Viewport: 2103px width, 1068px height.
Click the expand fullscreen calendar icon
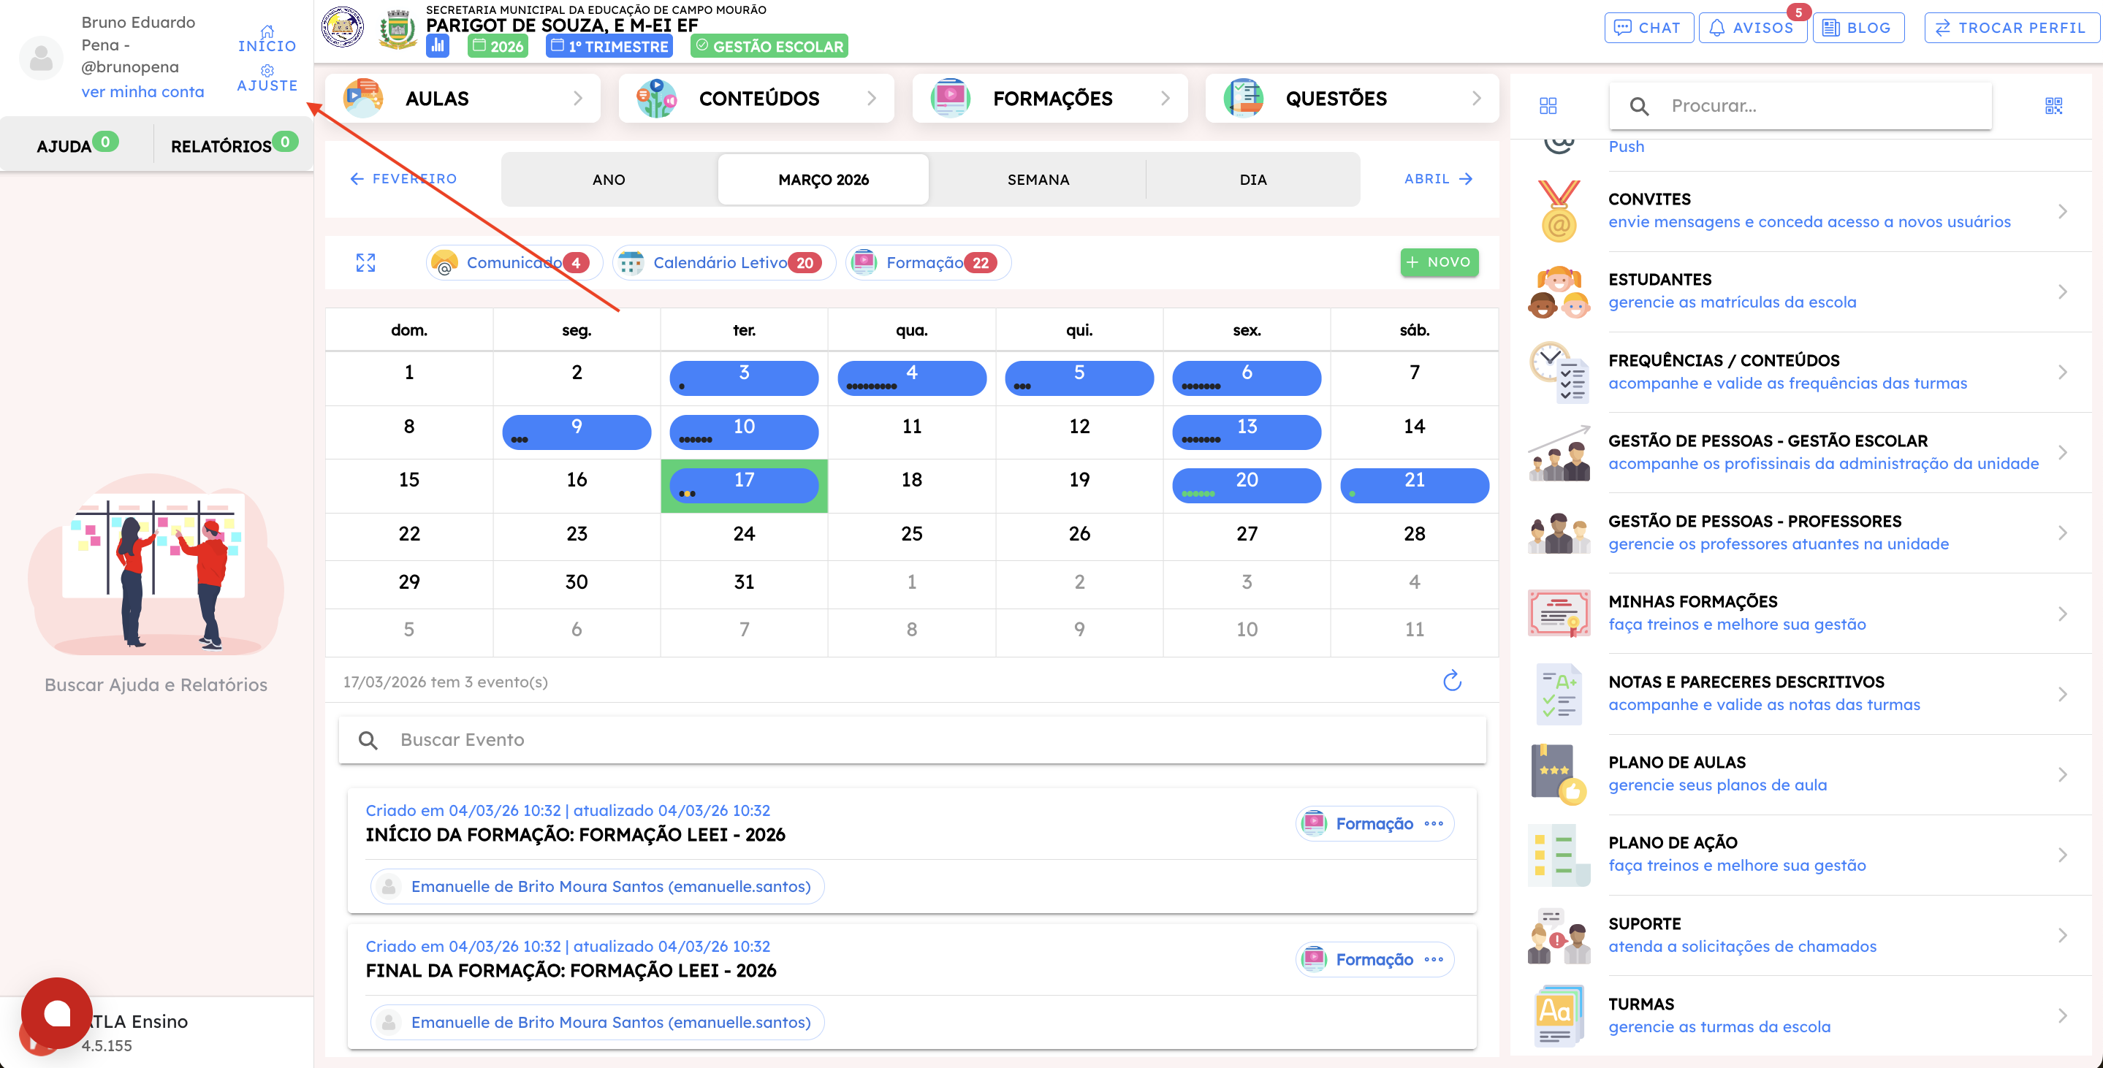click(366, 263)
